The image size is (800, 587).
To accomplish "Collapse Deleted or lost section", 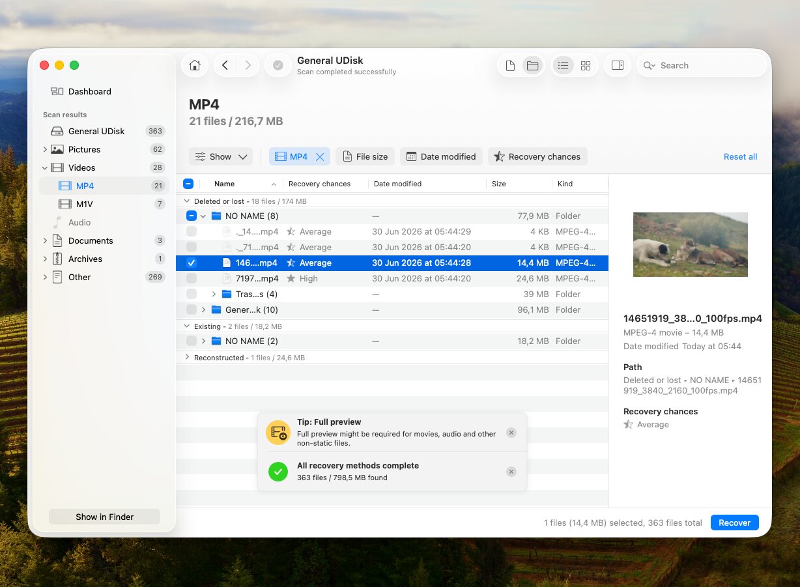I will [188, 201].
